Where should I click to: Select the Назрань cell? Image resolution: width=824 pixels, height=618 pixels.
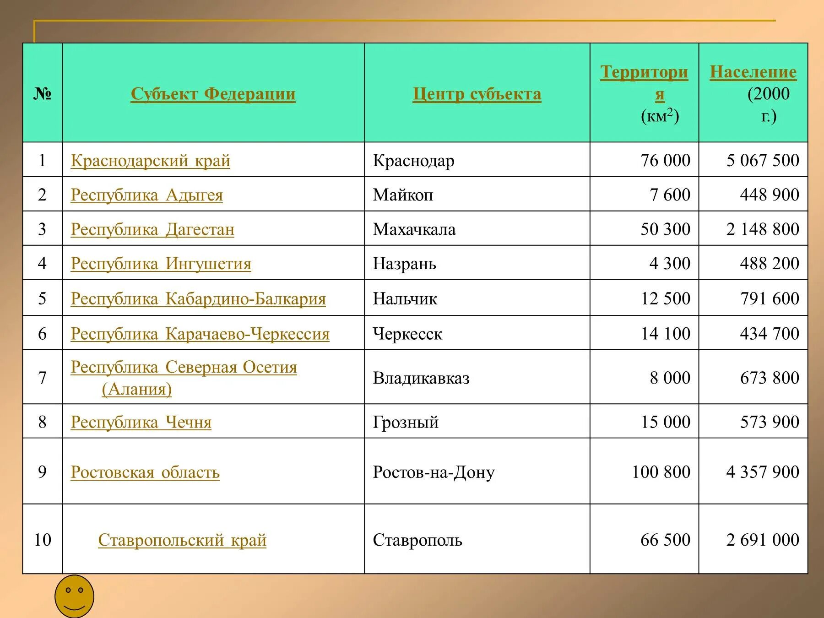tap(477, 262)
